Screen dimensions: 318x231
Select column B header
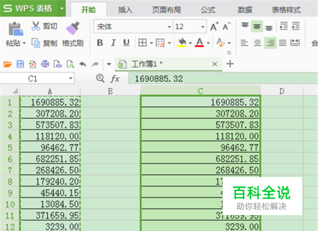tap(110, 91)
